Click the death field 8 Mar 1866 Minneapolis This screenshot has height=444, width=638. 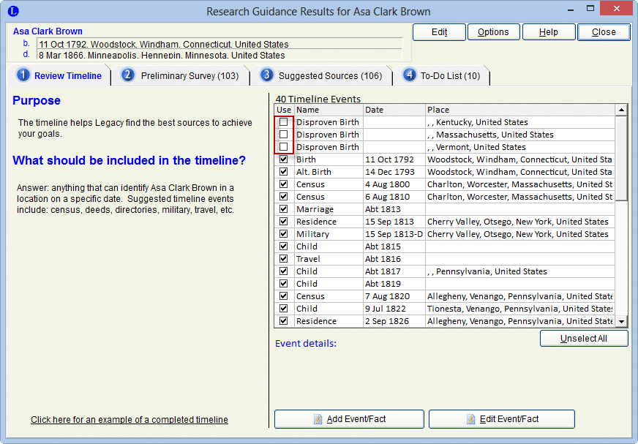coord(219,55)
